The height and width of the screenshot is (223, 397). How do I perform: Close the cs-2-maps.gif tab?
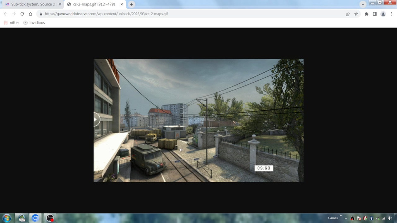pos(122,4)
